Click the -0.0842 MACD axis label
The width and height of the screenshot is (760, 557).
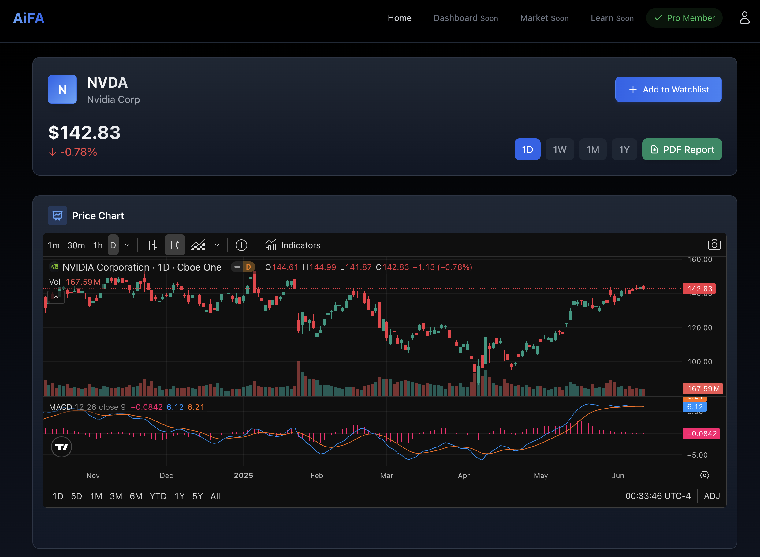tap(701, 434)
